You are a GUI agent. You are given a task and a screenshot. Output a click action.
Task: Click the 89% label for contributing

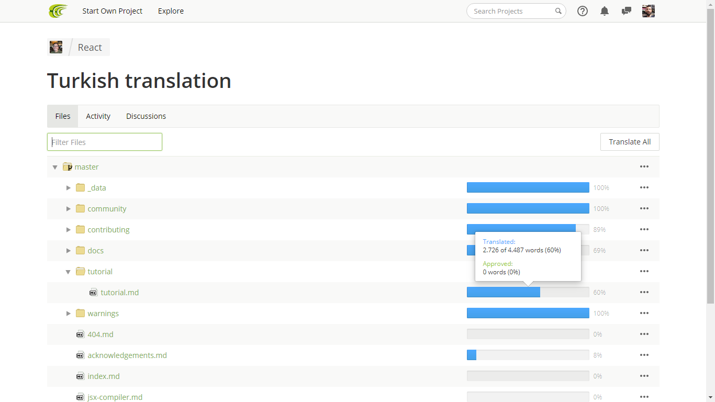(599, 229)
